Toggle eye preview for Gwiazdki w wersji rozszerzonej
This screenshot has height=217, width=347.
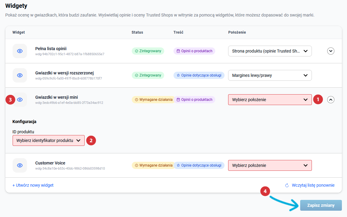pos(20,75)
